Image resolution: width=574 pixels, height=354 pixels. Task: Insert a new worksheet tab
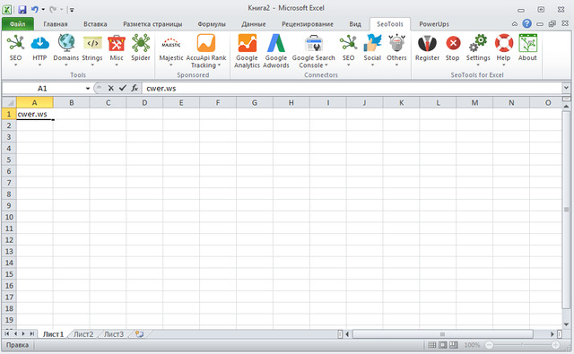point(140,334)
